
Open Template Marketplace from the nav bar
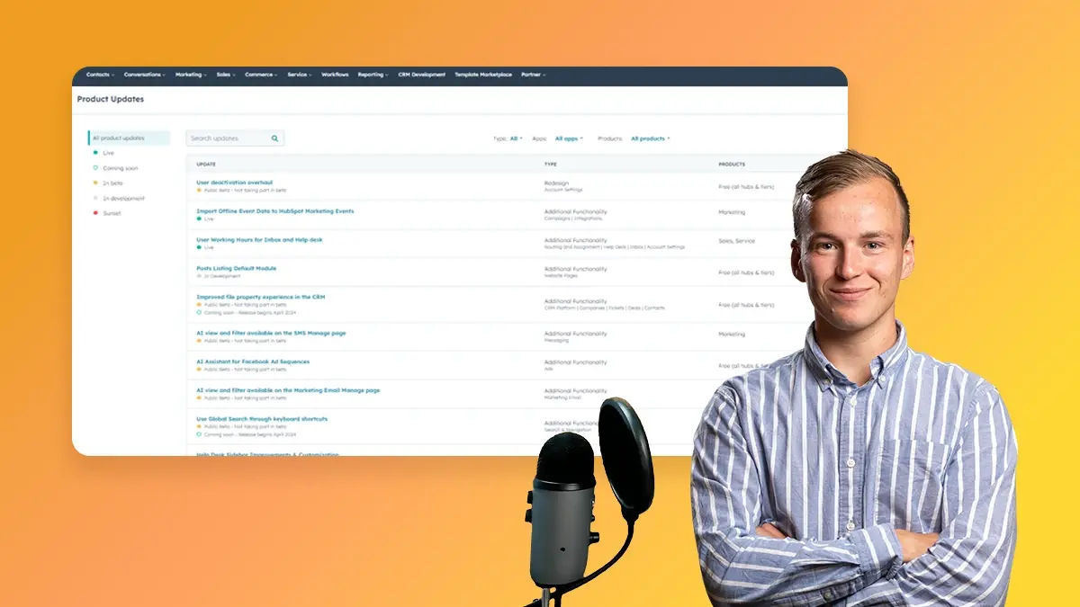[483, 75]
